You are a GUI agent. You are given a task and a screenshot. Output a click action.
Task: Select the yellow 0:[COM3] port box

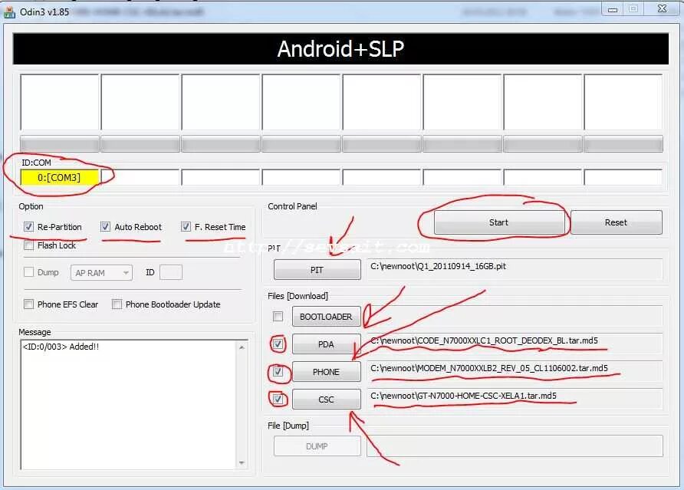coord(59,178)
